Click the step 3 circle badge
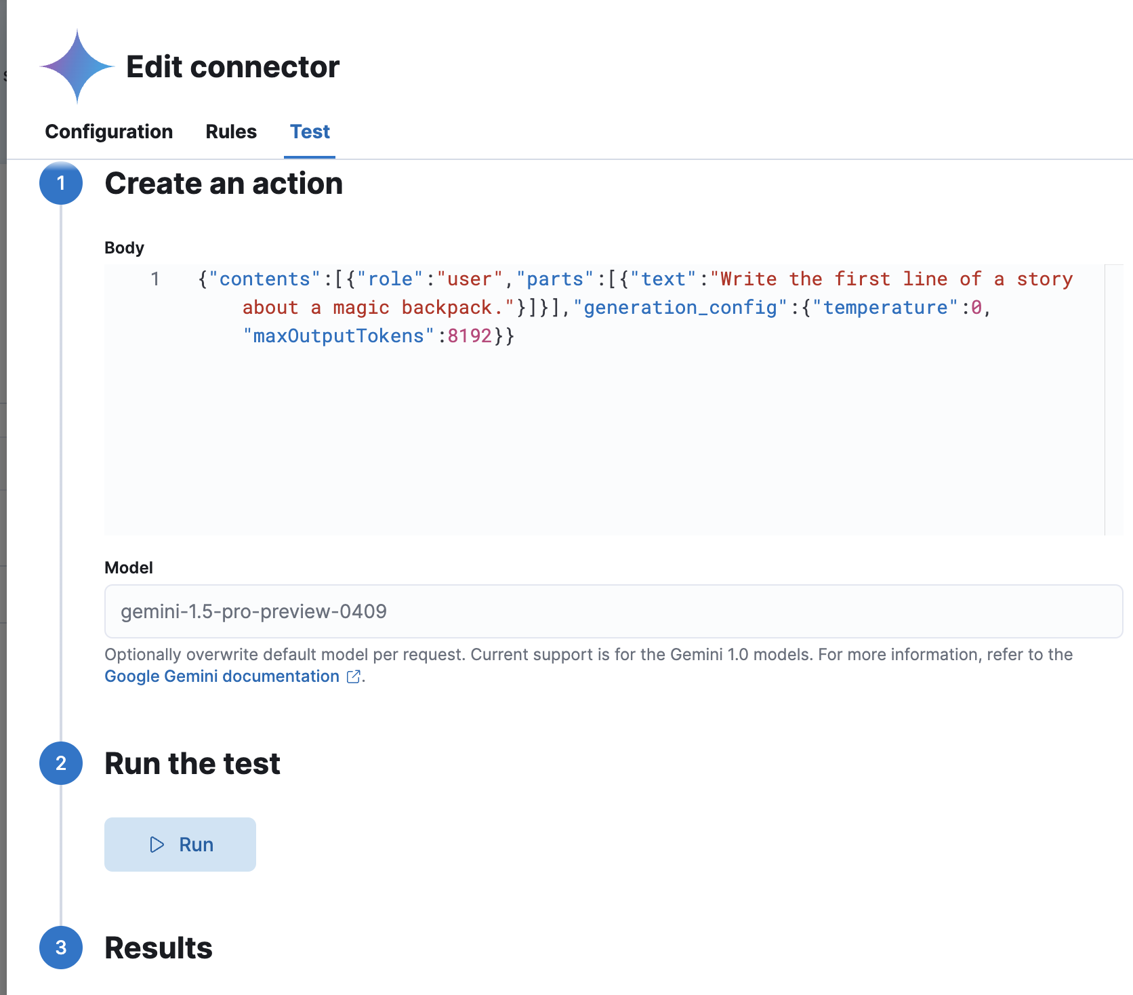The width and height of the screenshot is (1133, 995). (x=61, y=948)
